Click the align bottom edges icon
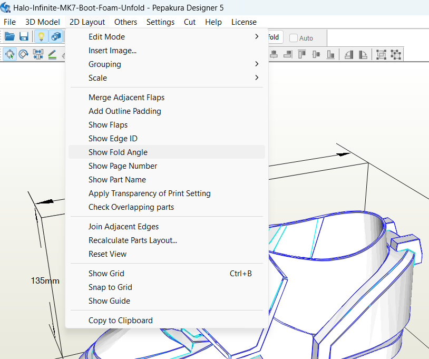 tap(330, 54)
